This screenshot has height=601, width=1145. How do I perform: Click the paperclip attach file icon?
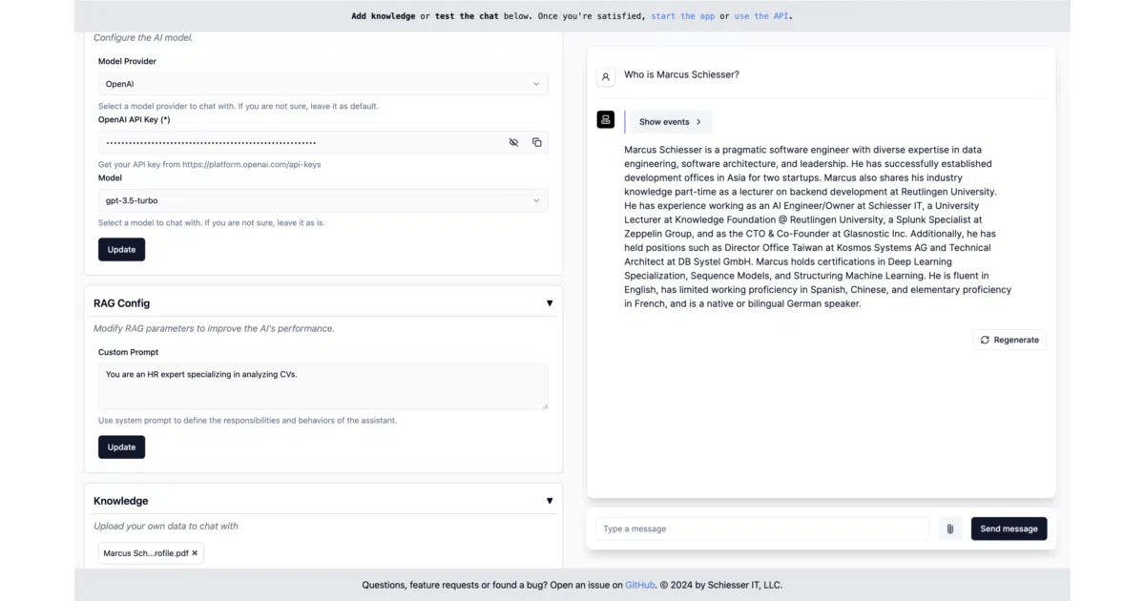point(950,528)
